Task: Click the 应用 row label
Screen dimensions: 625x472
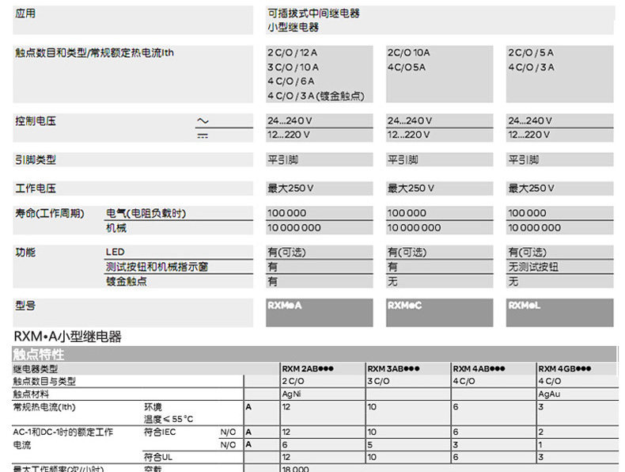Action: [25, 13]
